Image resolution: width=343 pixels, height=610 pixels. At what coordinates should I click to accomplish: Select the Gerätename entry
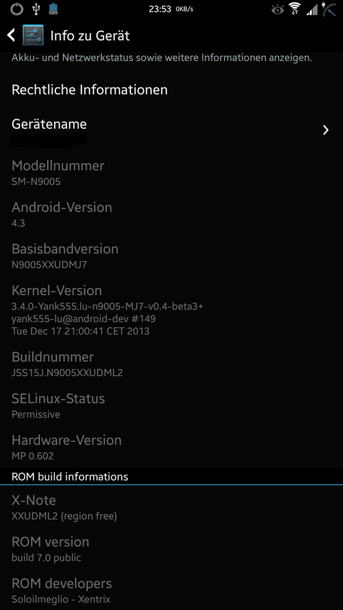(171, 130)
